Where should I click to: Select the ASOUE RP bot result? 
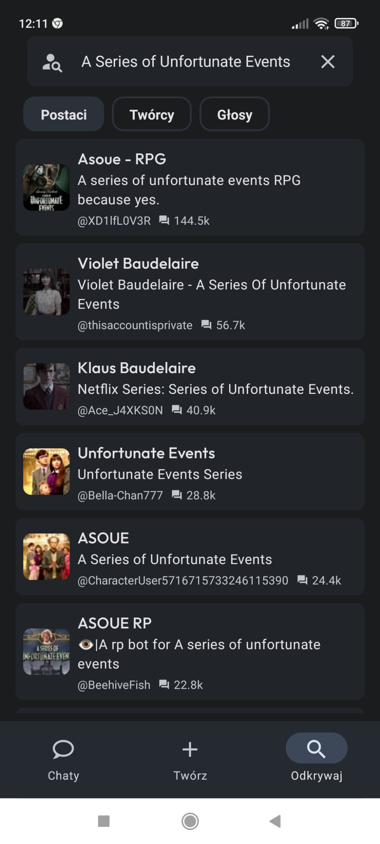(x=190, y=652)
